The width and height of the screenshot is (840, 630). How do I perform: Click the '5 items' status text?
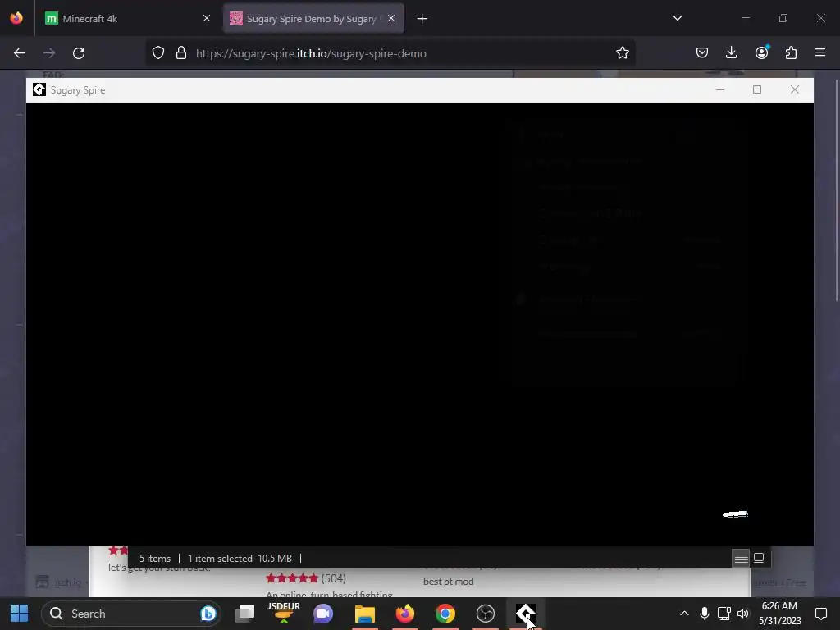tap(155, 558)
